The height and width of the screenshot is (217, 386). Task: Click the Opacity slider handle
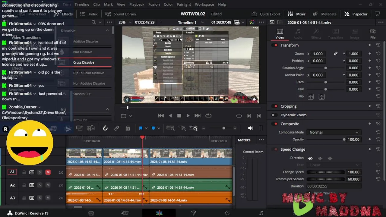tap(344, 140)
